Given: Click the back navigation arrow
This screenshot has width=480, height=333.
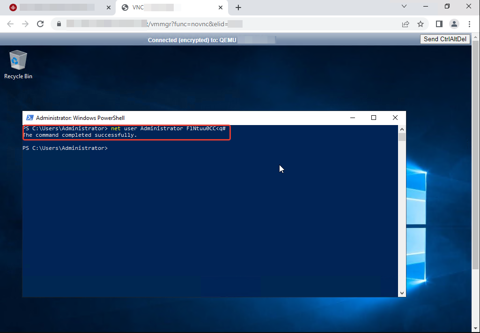Looking at the screenshot, I should pos(10,23).
